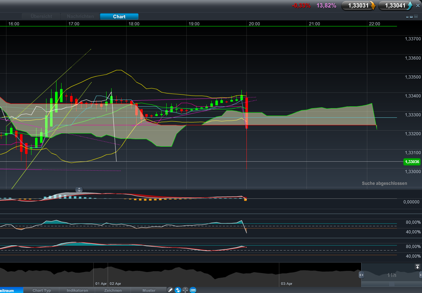
Task: Click the 1,33000 price axis label
Action: coord(413,172)
